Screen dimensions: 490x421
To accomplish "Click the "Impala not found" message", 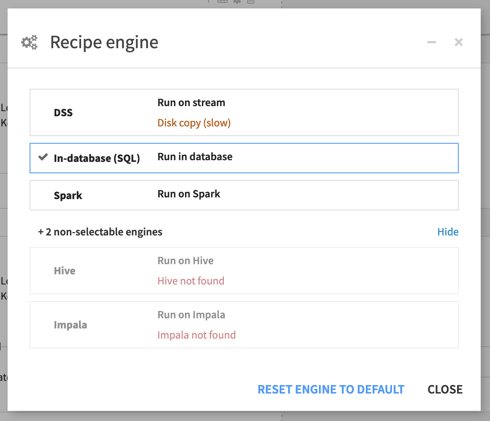I will tap(196, 335).
